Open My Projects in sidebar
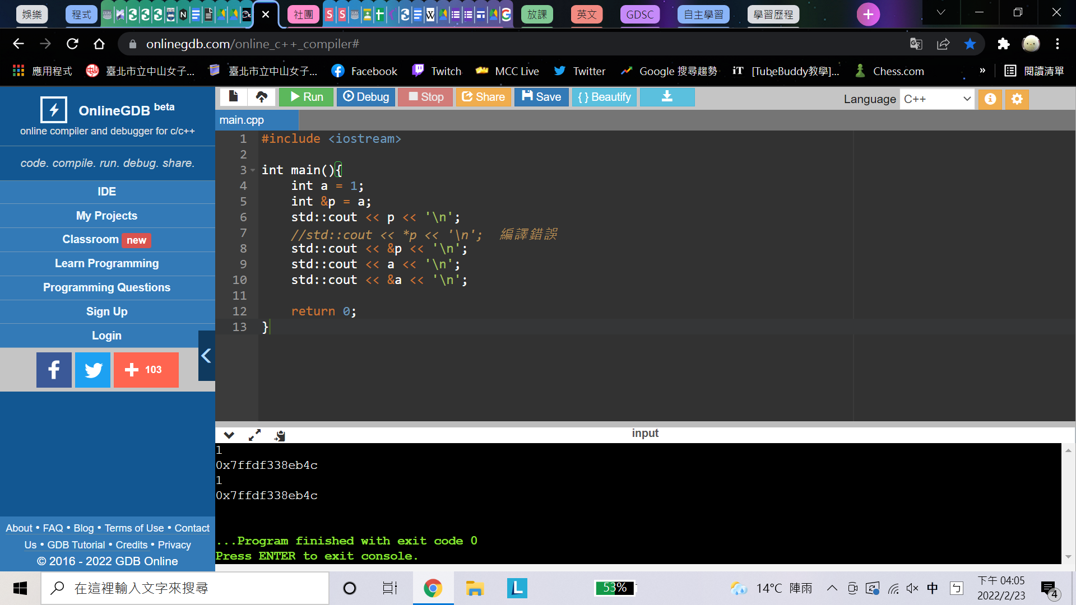This screenshot has height=605, width=1076. pos(106,216)
